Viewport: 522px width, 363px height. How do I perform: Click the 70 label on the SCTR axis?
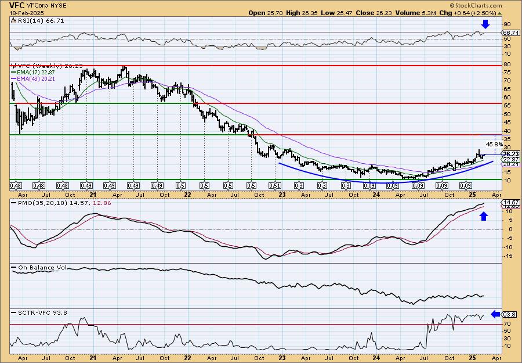(506, 324)
